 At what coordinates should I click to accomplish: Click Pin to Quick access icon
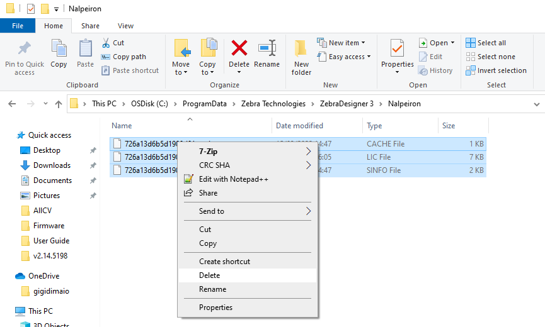pos(25,48)
